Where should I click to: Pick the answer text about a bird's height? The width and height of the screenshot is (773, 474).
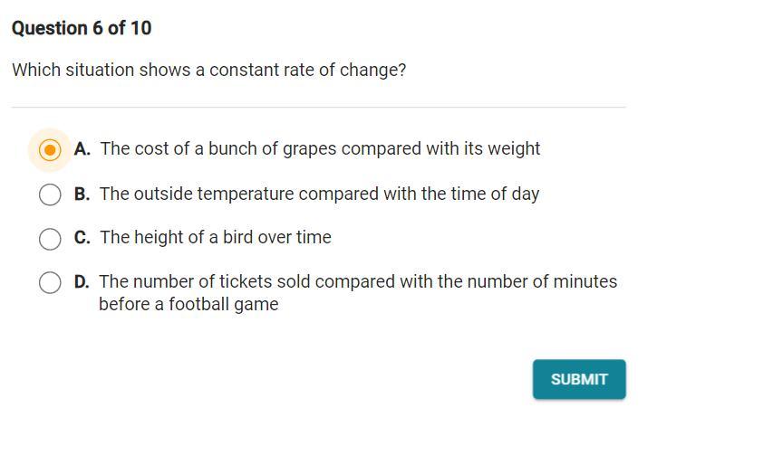pos(216,237)
